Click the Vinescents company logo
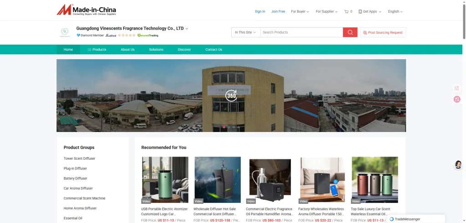This screenshot has height=223, width=466. (65, 32)
